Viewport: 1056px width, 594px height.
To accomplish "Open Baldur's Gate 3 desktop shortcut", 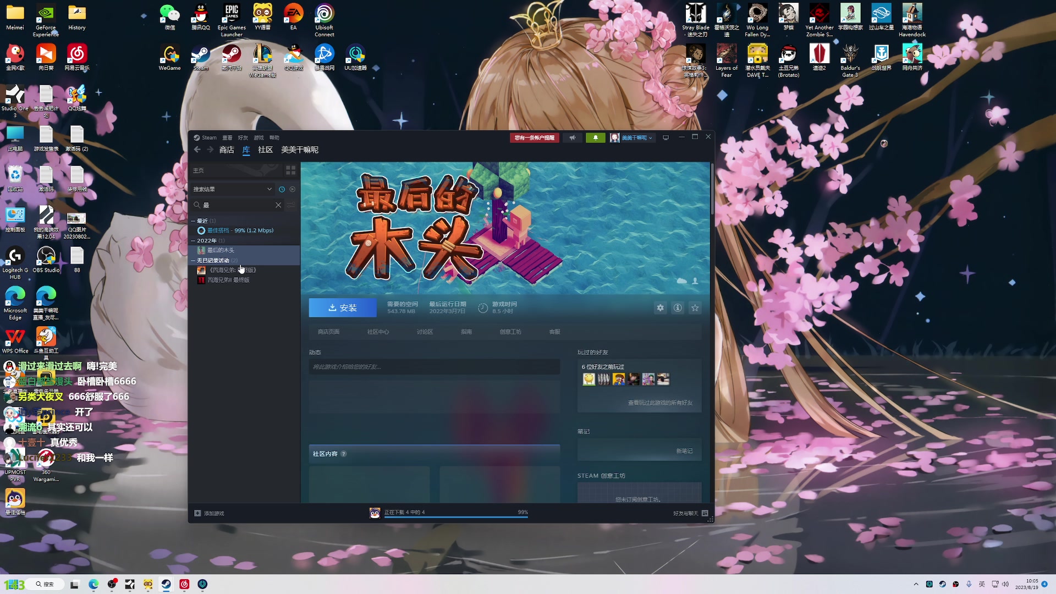I will tap(850, 61).
